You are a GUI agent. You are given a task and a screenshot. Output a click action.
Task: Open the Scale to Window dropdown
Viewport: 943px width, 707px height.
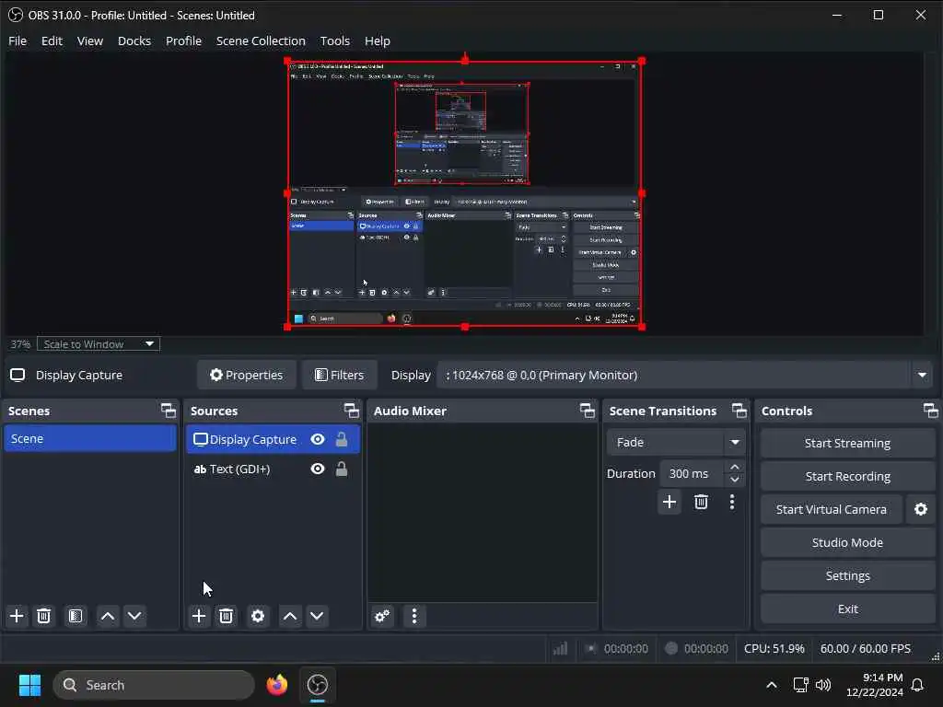99,344
